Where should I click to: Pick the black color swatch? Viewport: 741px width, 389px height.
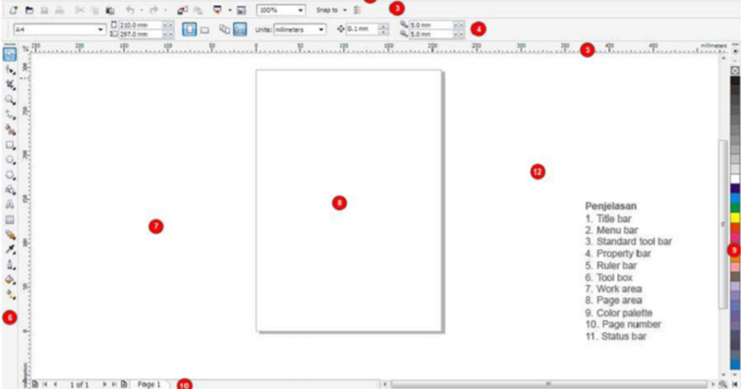735,81
